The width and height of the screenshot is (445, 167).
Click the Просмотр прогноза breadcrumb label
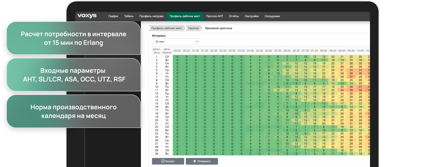pyautogui.click(x=218, y=28)
